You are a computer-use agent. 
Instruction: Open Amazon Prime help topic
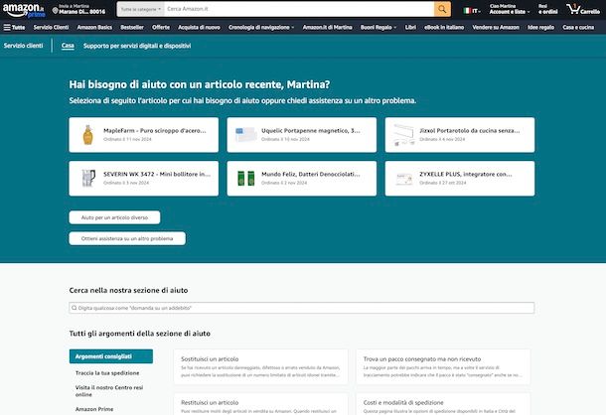[94, 409]
